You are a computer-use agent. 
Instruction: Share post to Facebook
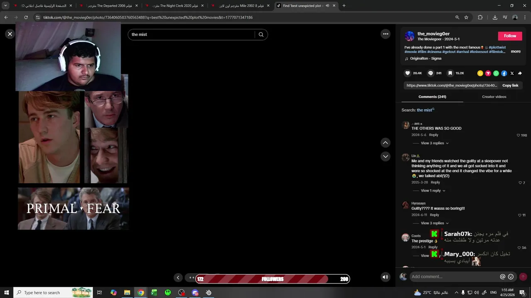(504, 73)
